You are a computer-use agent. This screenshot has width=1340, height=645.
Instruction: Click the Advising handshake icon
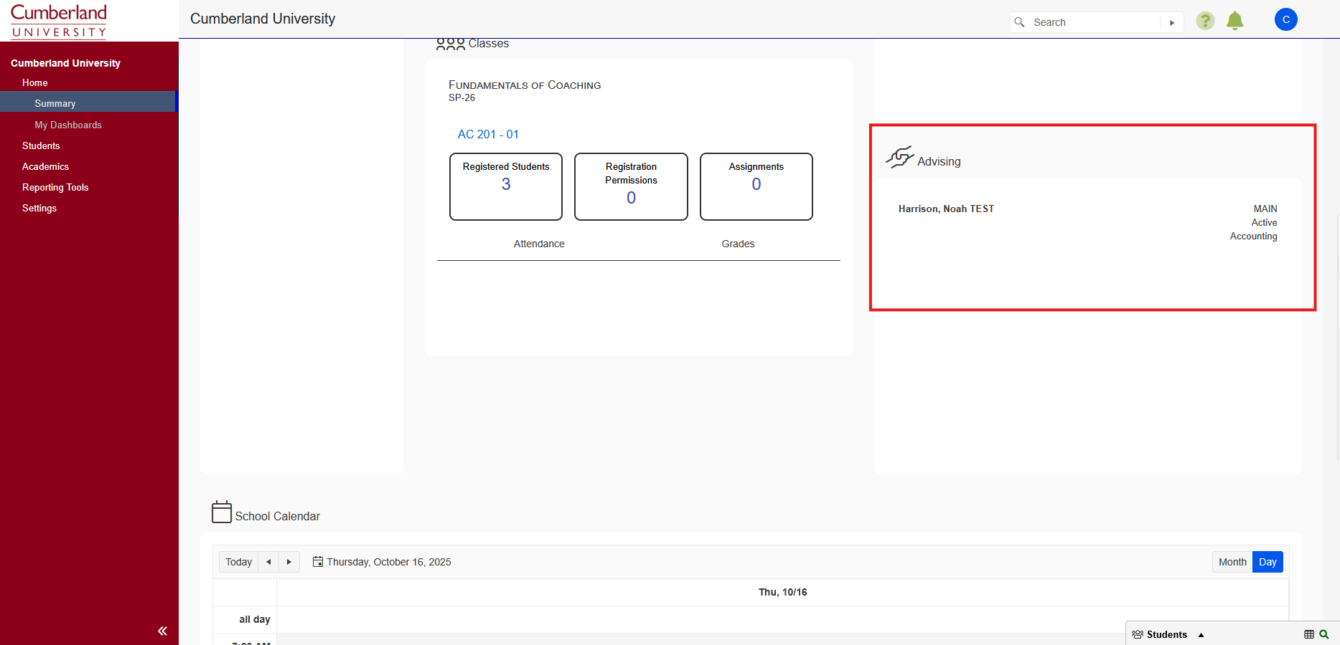pos(900,157)
